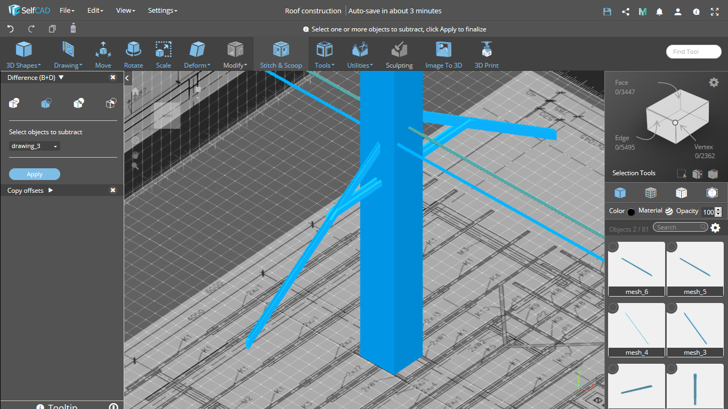Open selection settings gear icon
Image resolution: width=728 pixels, height=409 pixels.
[714, 82]
